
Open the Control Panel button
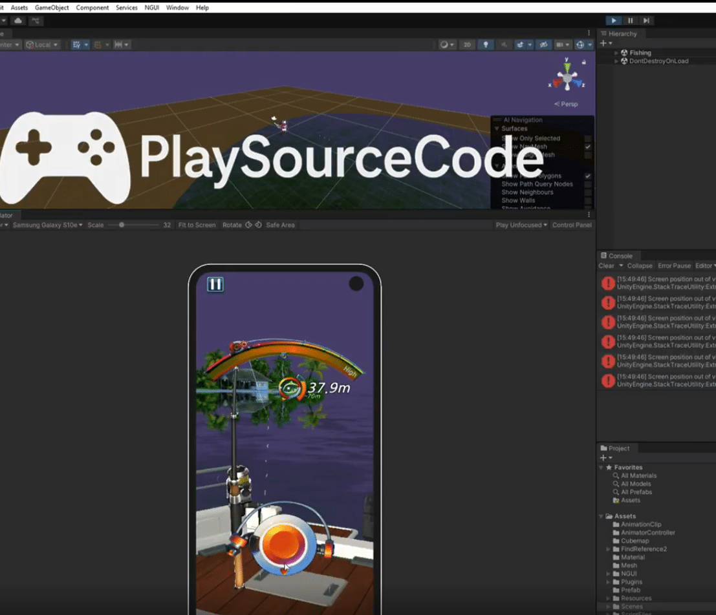572,225
